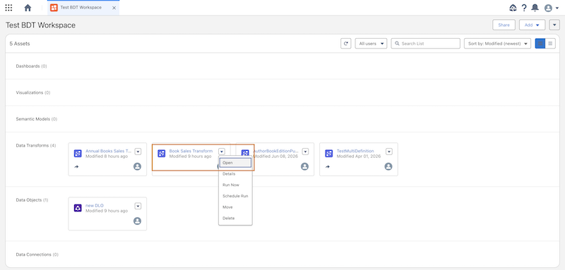Click the owner avatar on new DLO card

pyautogui.click(x=137, y=221)
